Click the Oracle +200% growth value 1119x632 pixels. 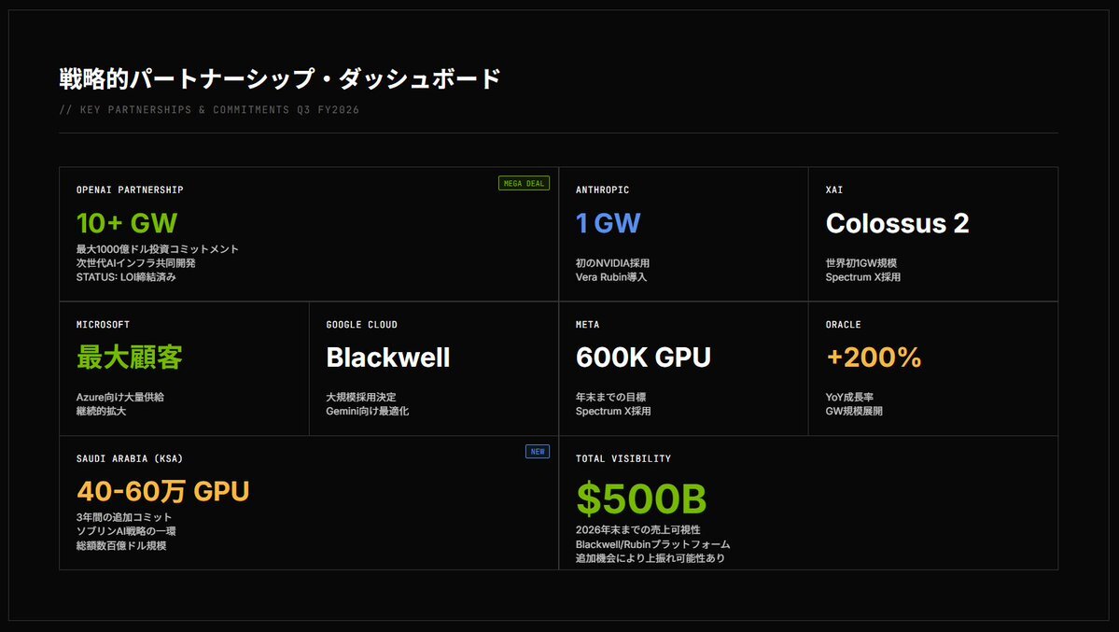[x=874, y=358]
